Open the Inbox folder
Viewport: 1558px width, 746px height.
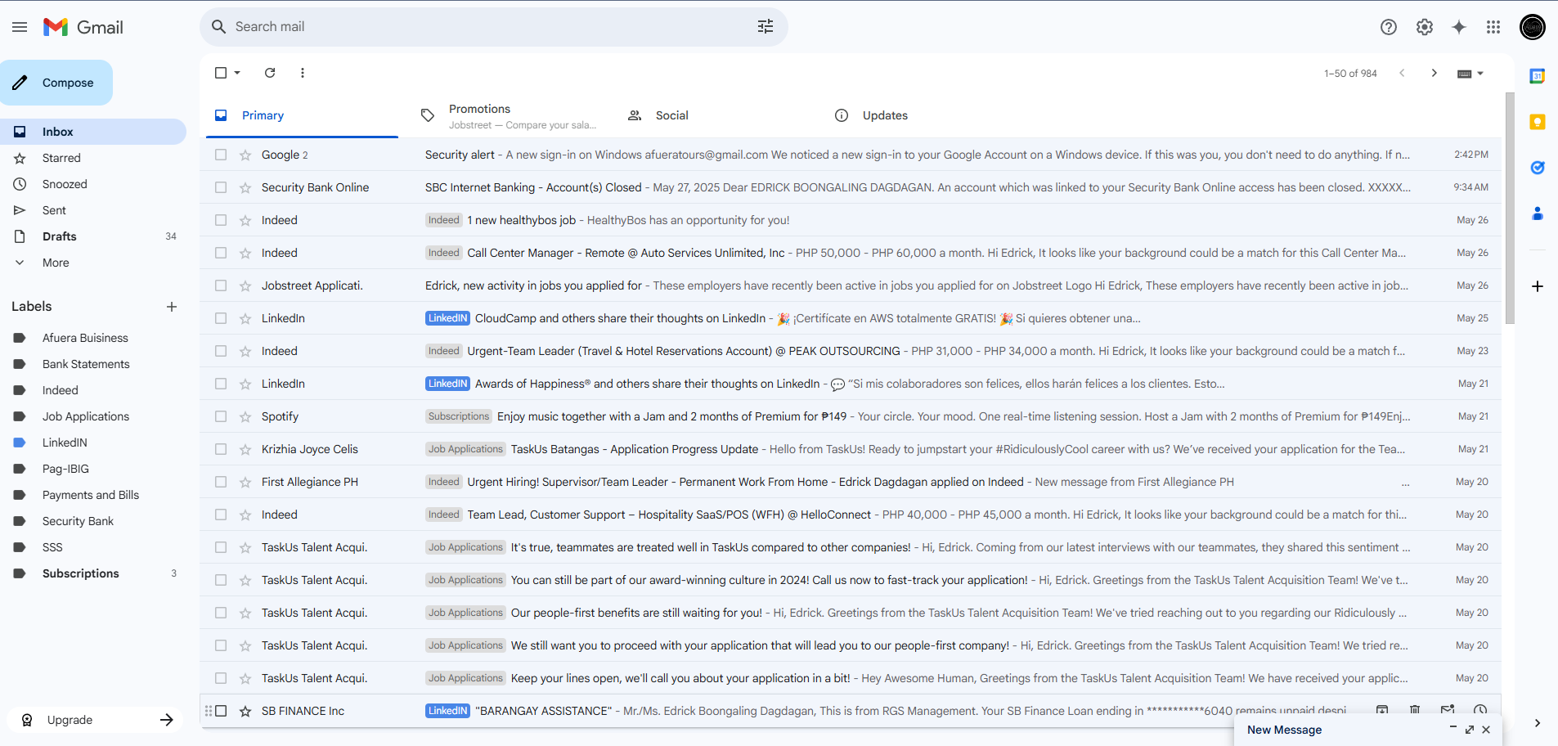(93, 132)
